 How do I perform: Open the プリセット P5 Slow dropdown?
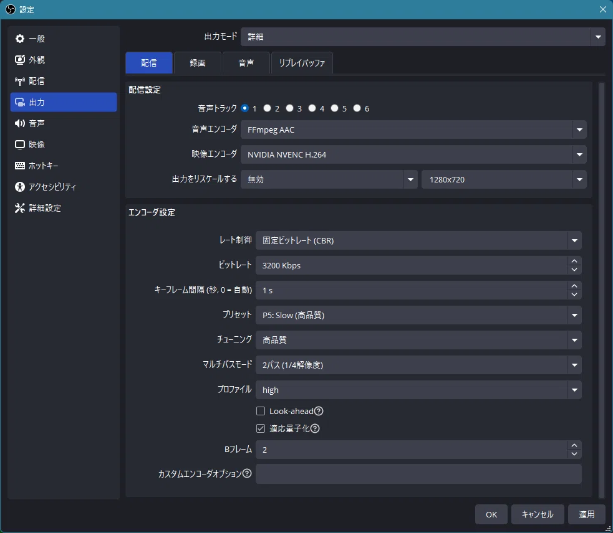click(x=418, y=315)
